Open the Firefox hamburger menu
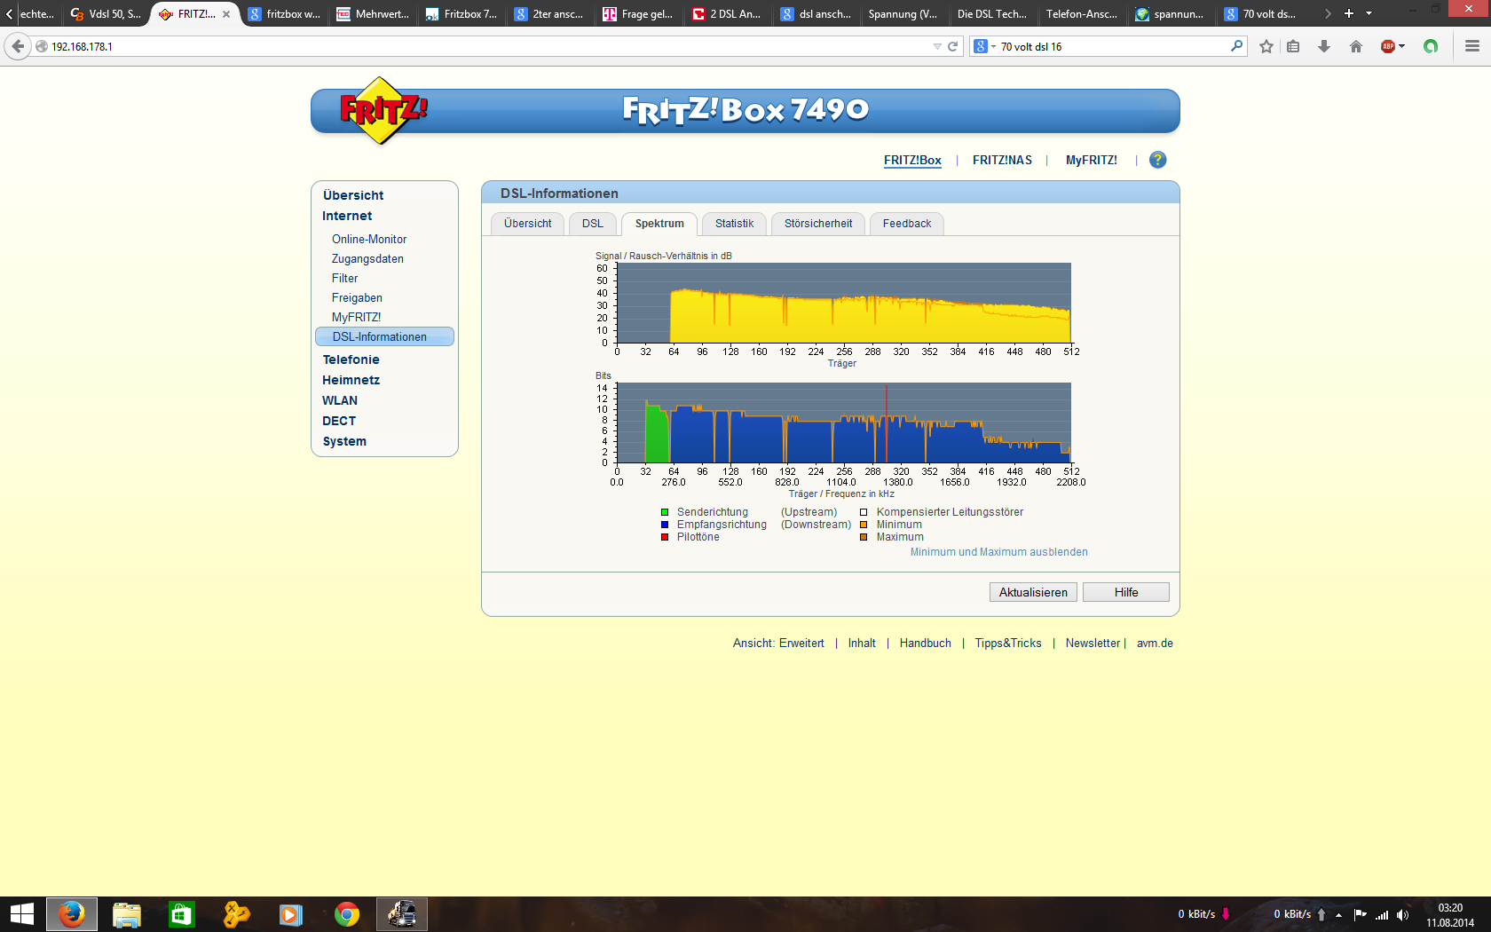Viewport: 1491px width, 932px height. click(1472, 46)
